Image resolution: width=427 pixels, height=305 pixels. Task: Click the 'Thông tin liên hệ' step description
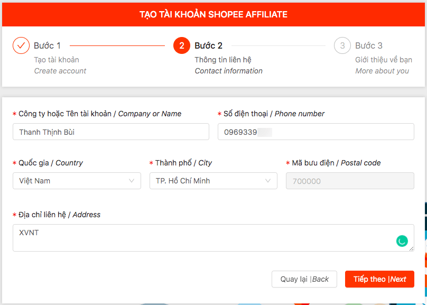223,60
